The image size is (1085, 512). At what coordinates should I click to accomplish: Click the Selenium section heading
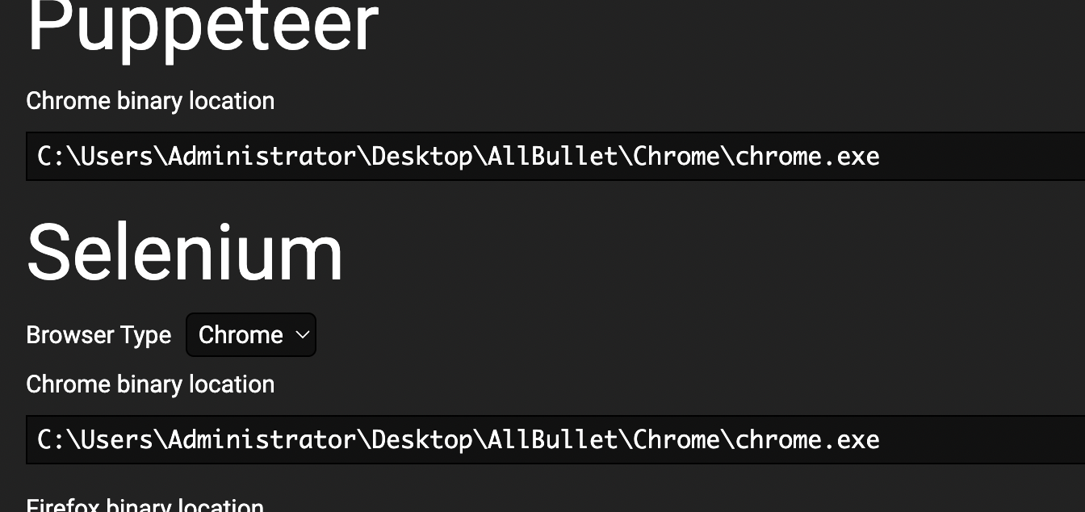click(x=185, y=252)
